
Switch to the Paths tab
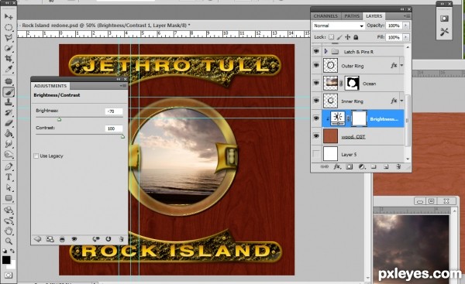coord(352,16)
